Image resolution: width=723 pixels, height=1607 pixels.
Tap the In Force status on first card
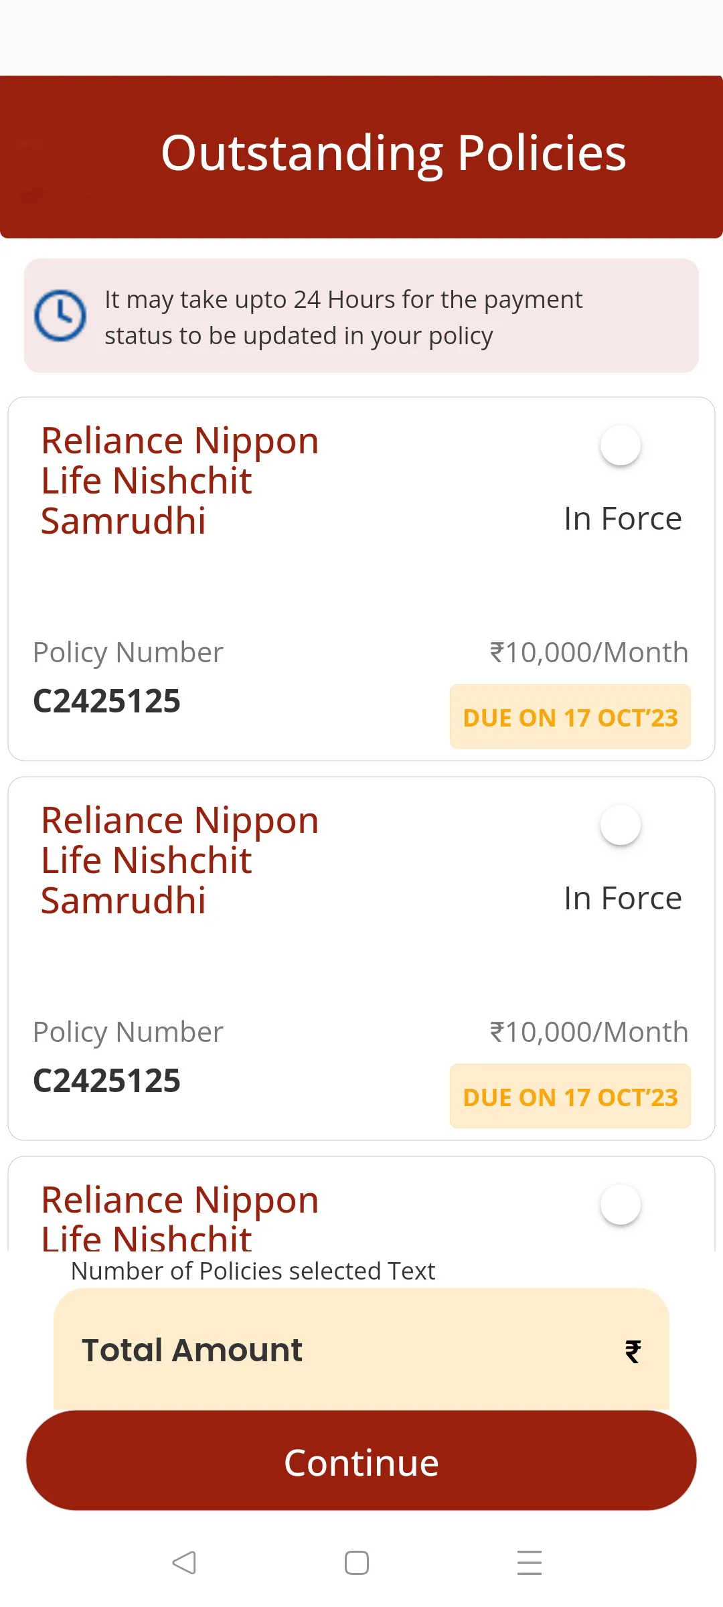tap(623, 519)
